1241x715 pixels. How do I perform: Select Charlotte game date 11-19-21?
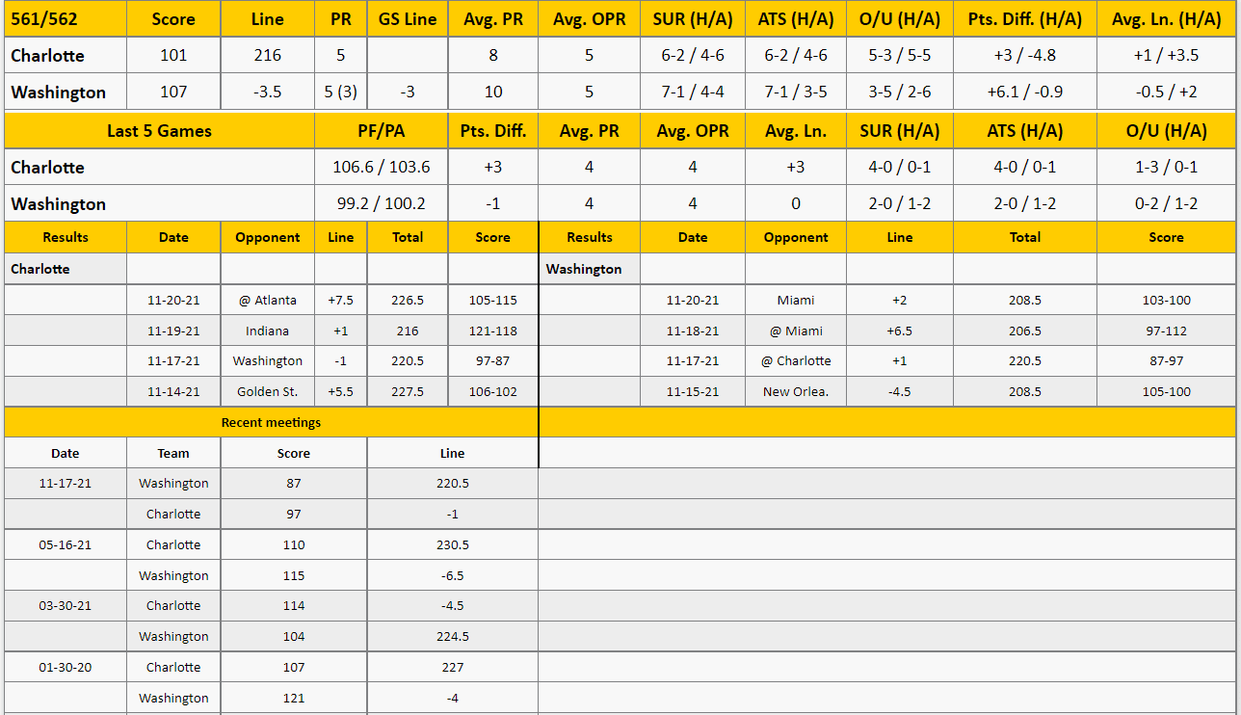pyautogui.click(x=173, y=331)
